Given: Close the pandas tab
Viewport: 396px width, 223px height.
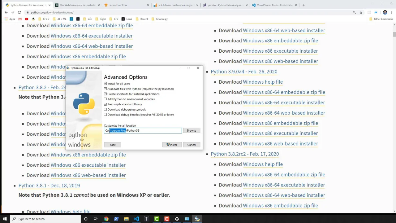Looking at the screenshot, I should click(246, 5).
